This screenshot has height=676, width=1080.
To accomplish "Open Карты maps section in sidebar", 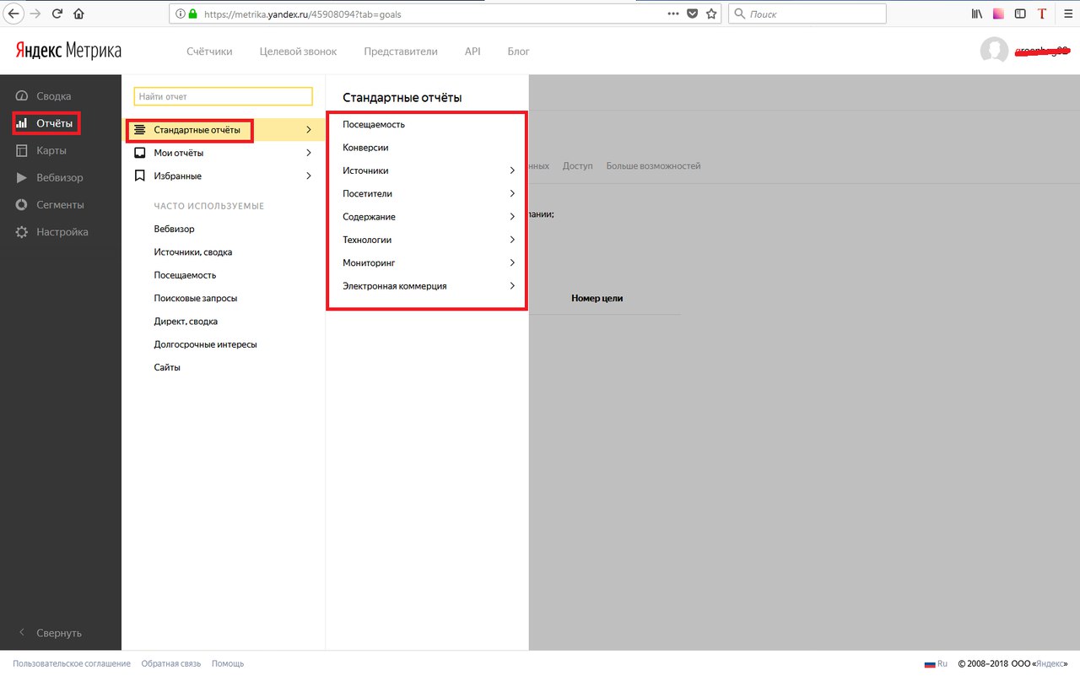I will (x=40, y=150).
